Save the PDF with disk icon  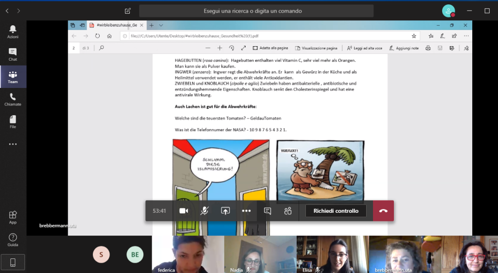[x=440, y=48]
